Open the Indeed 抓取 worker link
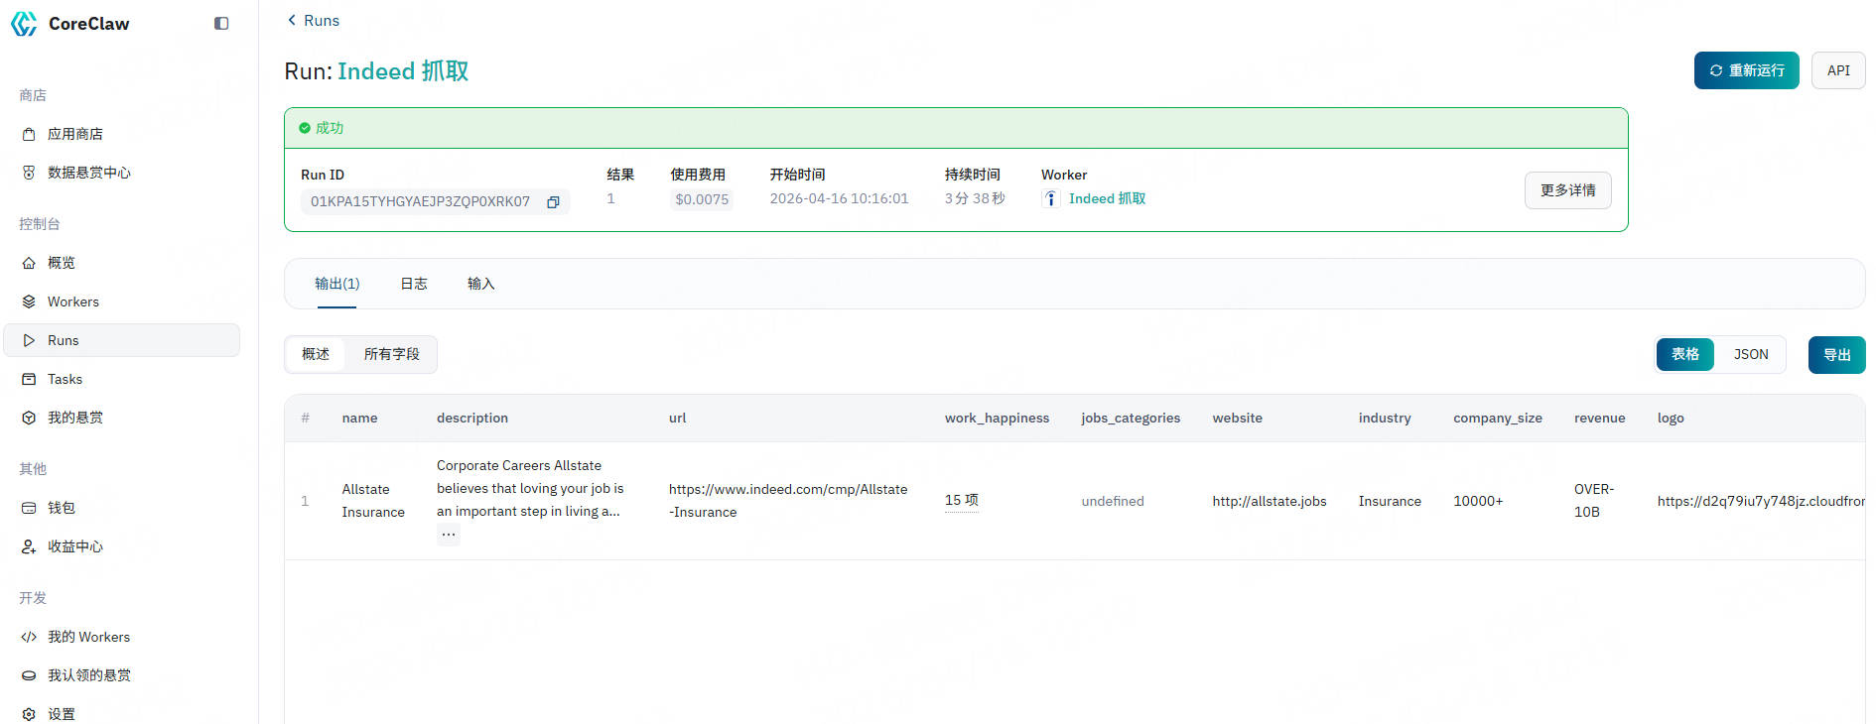 (1106, 198)
